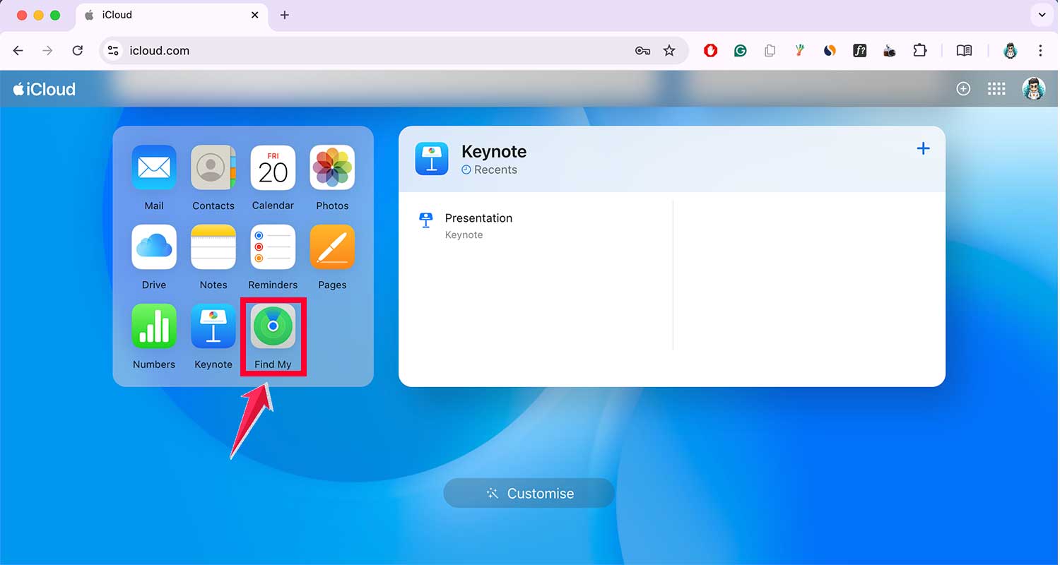Image resolution: width=1060 pixels, height=565 pixels.
Task: Open the Contacts app icon
Action: coord(213,168)
